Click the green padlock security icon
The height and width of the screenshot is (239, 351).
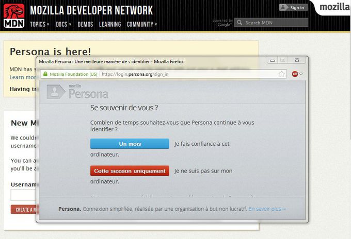[45, 74]
